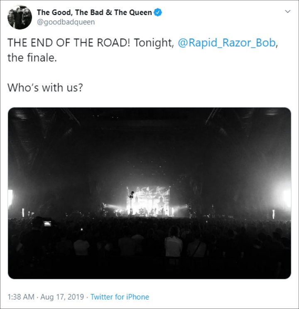
Task: Click the "Who's with us?" line
Action: 45,88
